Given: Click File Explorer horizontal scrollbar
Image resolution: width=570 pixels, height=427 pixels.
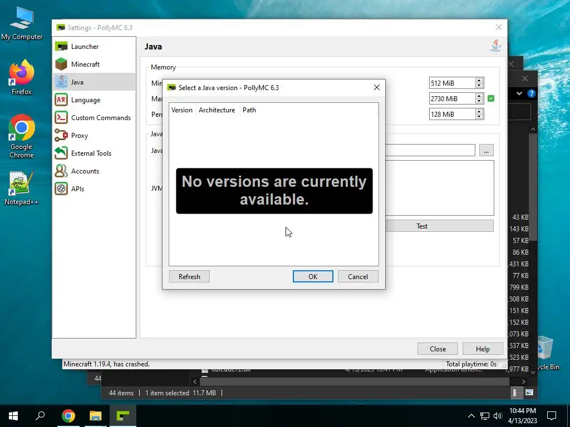Looking at the screenshot, I should tap(355, 381).
